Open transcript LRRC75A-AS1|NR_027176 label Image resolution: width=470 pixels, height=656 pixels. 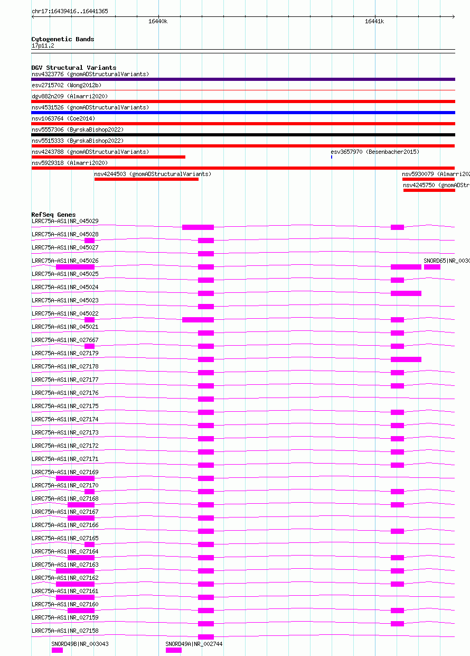(65, 393)
